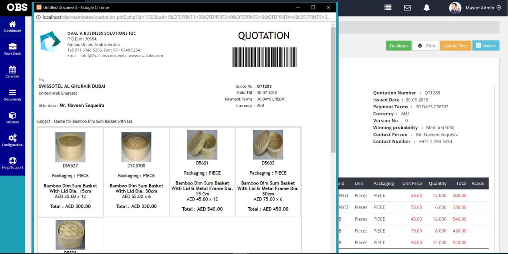Viewport: 508px width, 254px height.
Task: Open the list view icon in header
Action: tap(388, 8)
